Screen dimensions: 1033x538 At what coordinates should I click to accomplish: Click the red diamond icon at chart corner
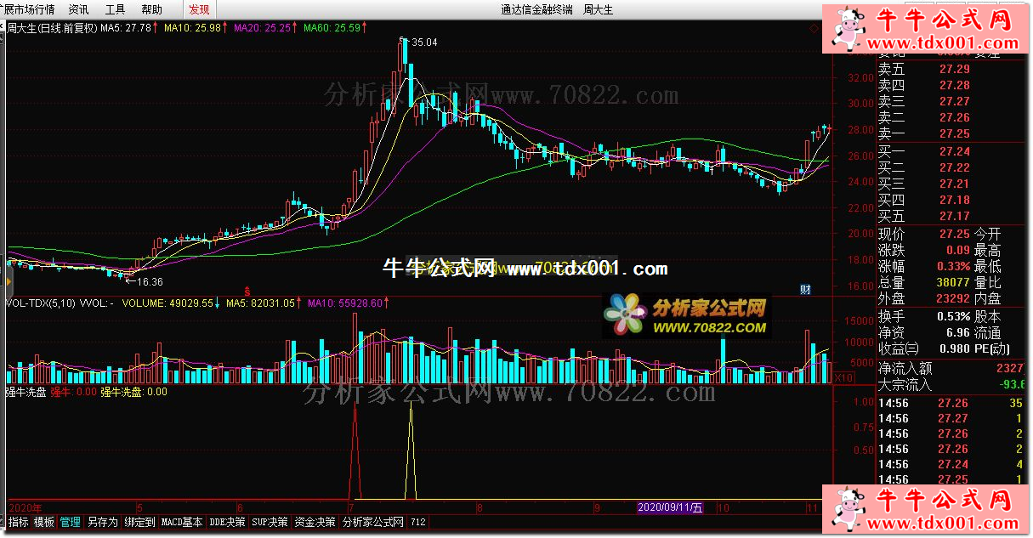pyautogui.click(x=814, y=29)
